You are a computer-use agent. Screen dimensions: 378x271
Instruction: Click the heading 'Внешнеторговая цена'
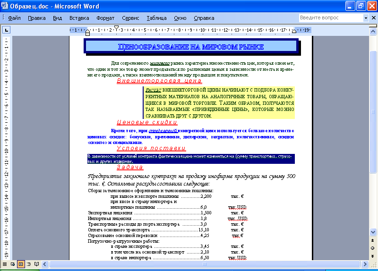159,81
